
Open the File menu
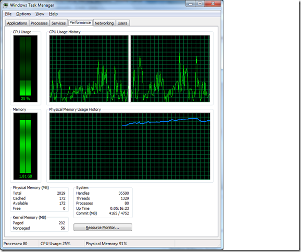(8, 14)
